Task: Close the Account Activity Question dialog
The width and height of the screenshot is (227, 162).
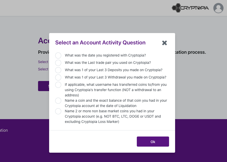Action: click(x=165, y=43)
